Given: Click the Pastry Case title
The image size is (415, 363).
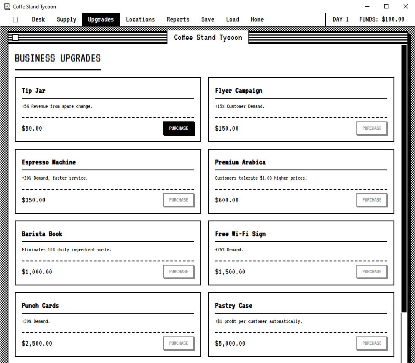Looking at the screenshot, I should pyautogui.click(x=234, y=306).
